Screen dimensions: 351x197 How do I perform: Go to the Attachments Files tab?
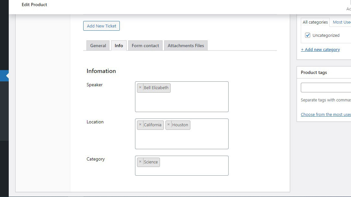click(x=186, y=46)
